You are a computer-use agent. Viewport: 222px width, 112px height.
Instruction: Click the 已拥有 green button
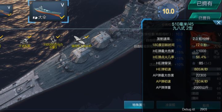(204, 4)
